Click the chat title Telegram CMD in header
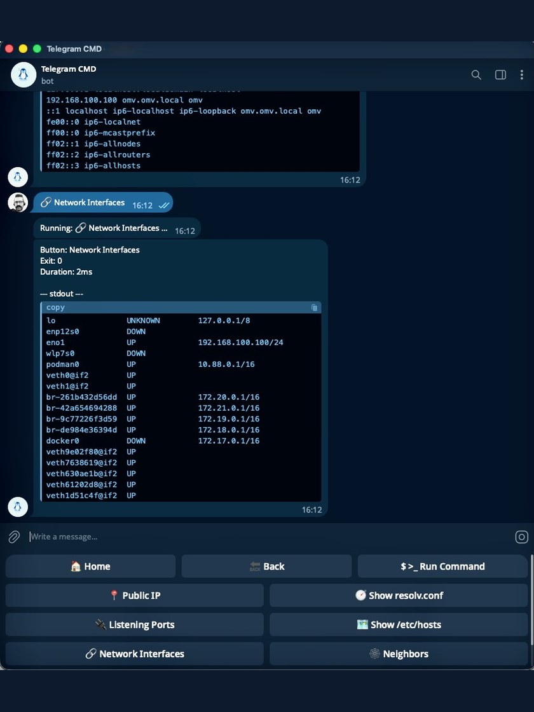This screenshot has height=712, width=534. pyautogui.click(x=69, y=69)
